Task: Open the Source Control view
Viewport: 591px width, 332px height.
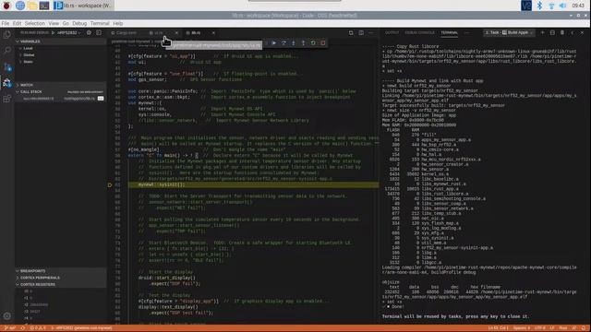Action: point(7,67)
